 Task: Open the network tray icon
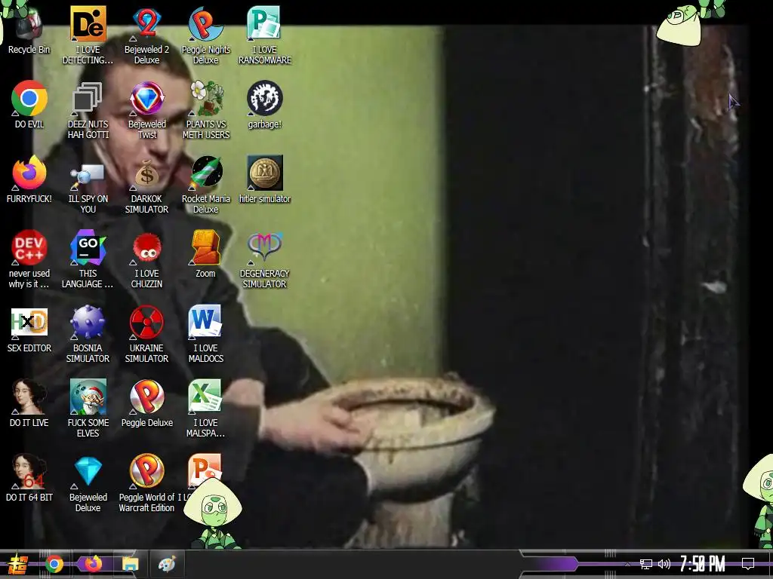(x=646, y=564)
